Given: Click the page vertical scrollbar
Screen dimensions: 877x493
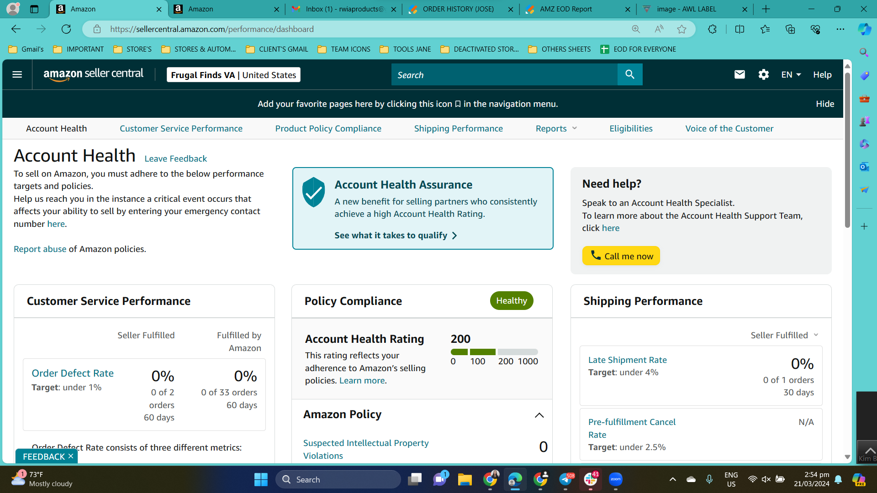Looking at the screenshot, I should [847, 151].
